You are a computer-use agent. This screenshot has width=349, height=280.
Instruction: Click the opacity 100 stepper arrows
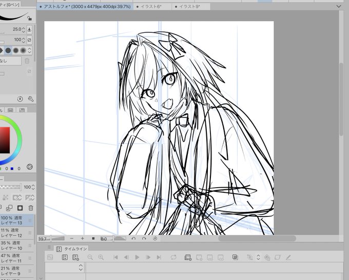[x=24, y=40]
